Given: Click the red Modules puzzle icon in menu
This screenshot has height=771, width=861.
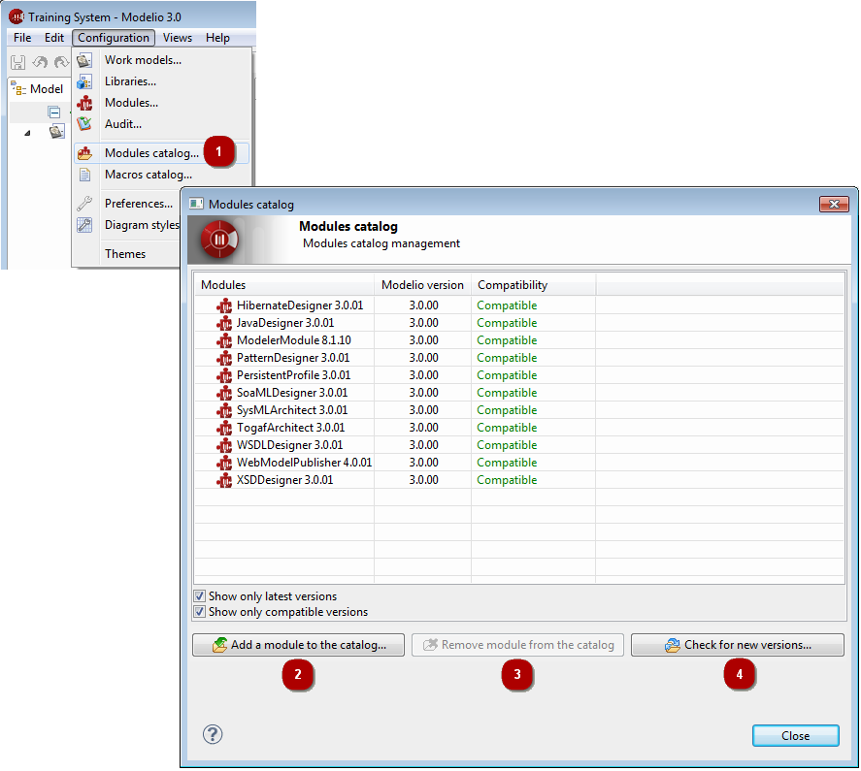Looking at the screenshot, I should [x=84, y=103].
